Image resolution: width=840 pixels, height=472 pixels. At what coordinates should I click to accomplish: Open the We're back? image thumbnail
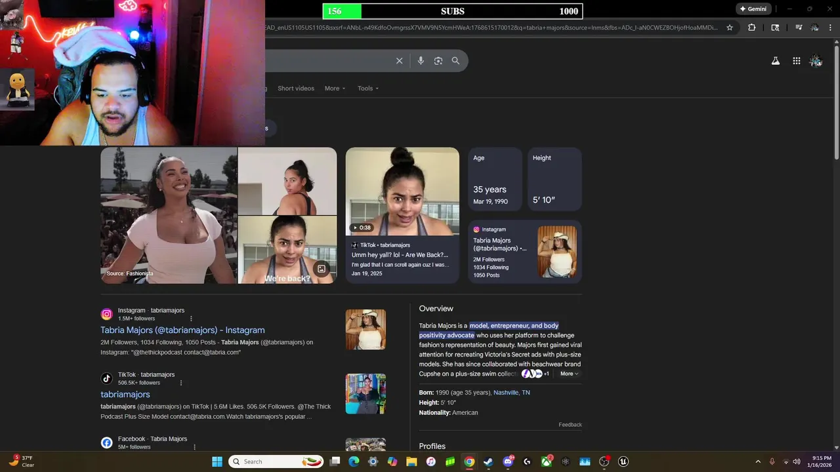(287, 250)
